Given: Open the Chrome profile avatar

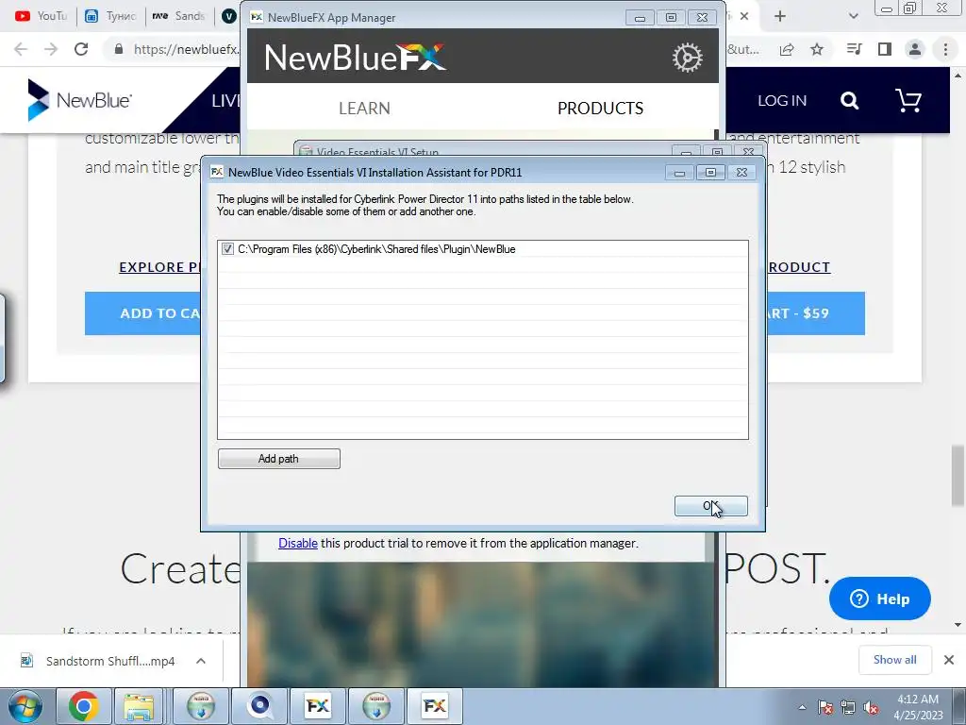Looking at the screenshot, I should (915, 49).
